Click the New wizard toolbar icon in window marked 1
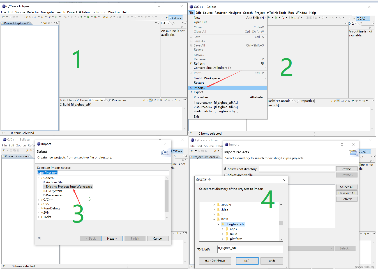This screenshot has height=271, width=378. 4,17
